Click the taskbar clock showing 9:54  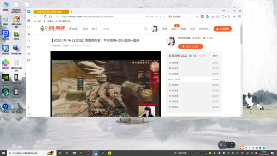pyautogui.click(x=264, y=153)
